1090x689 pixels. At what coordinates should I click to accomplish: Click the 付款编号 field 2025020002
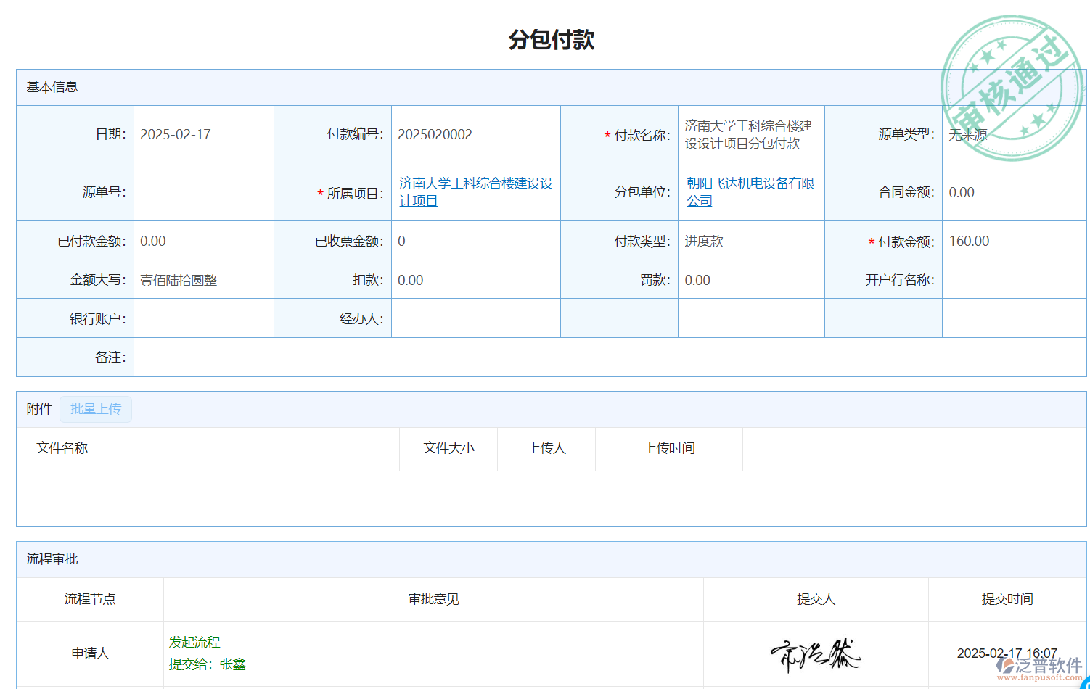[435, 135]
